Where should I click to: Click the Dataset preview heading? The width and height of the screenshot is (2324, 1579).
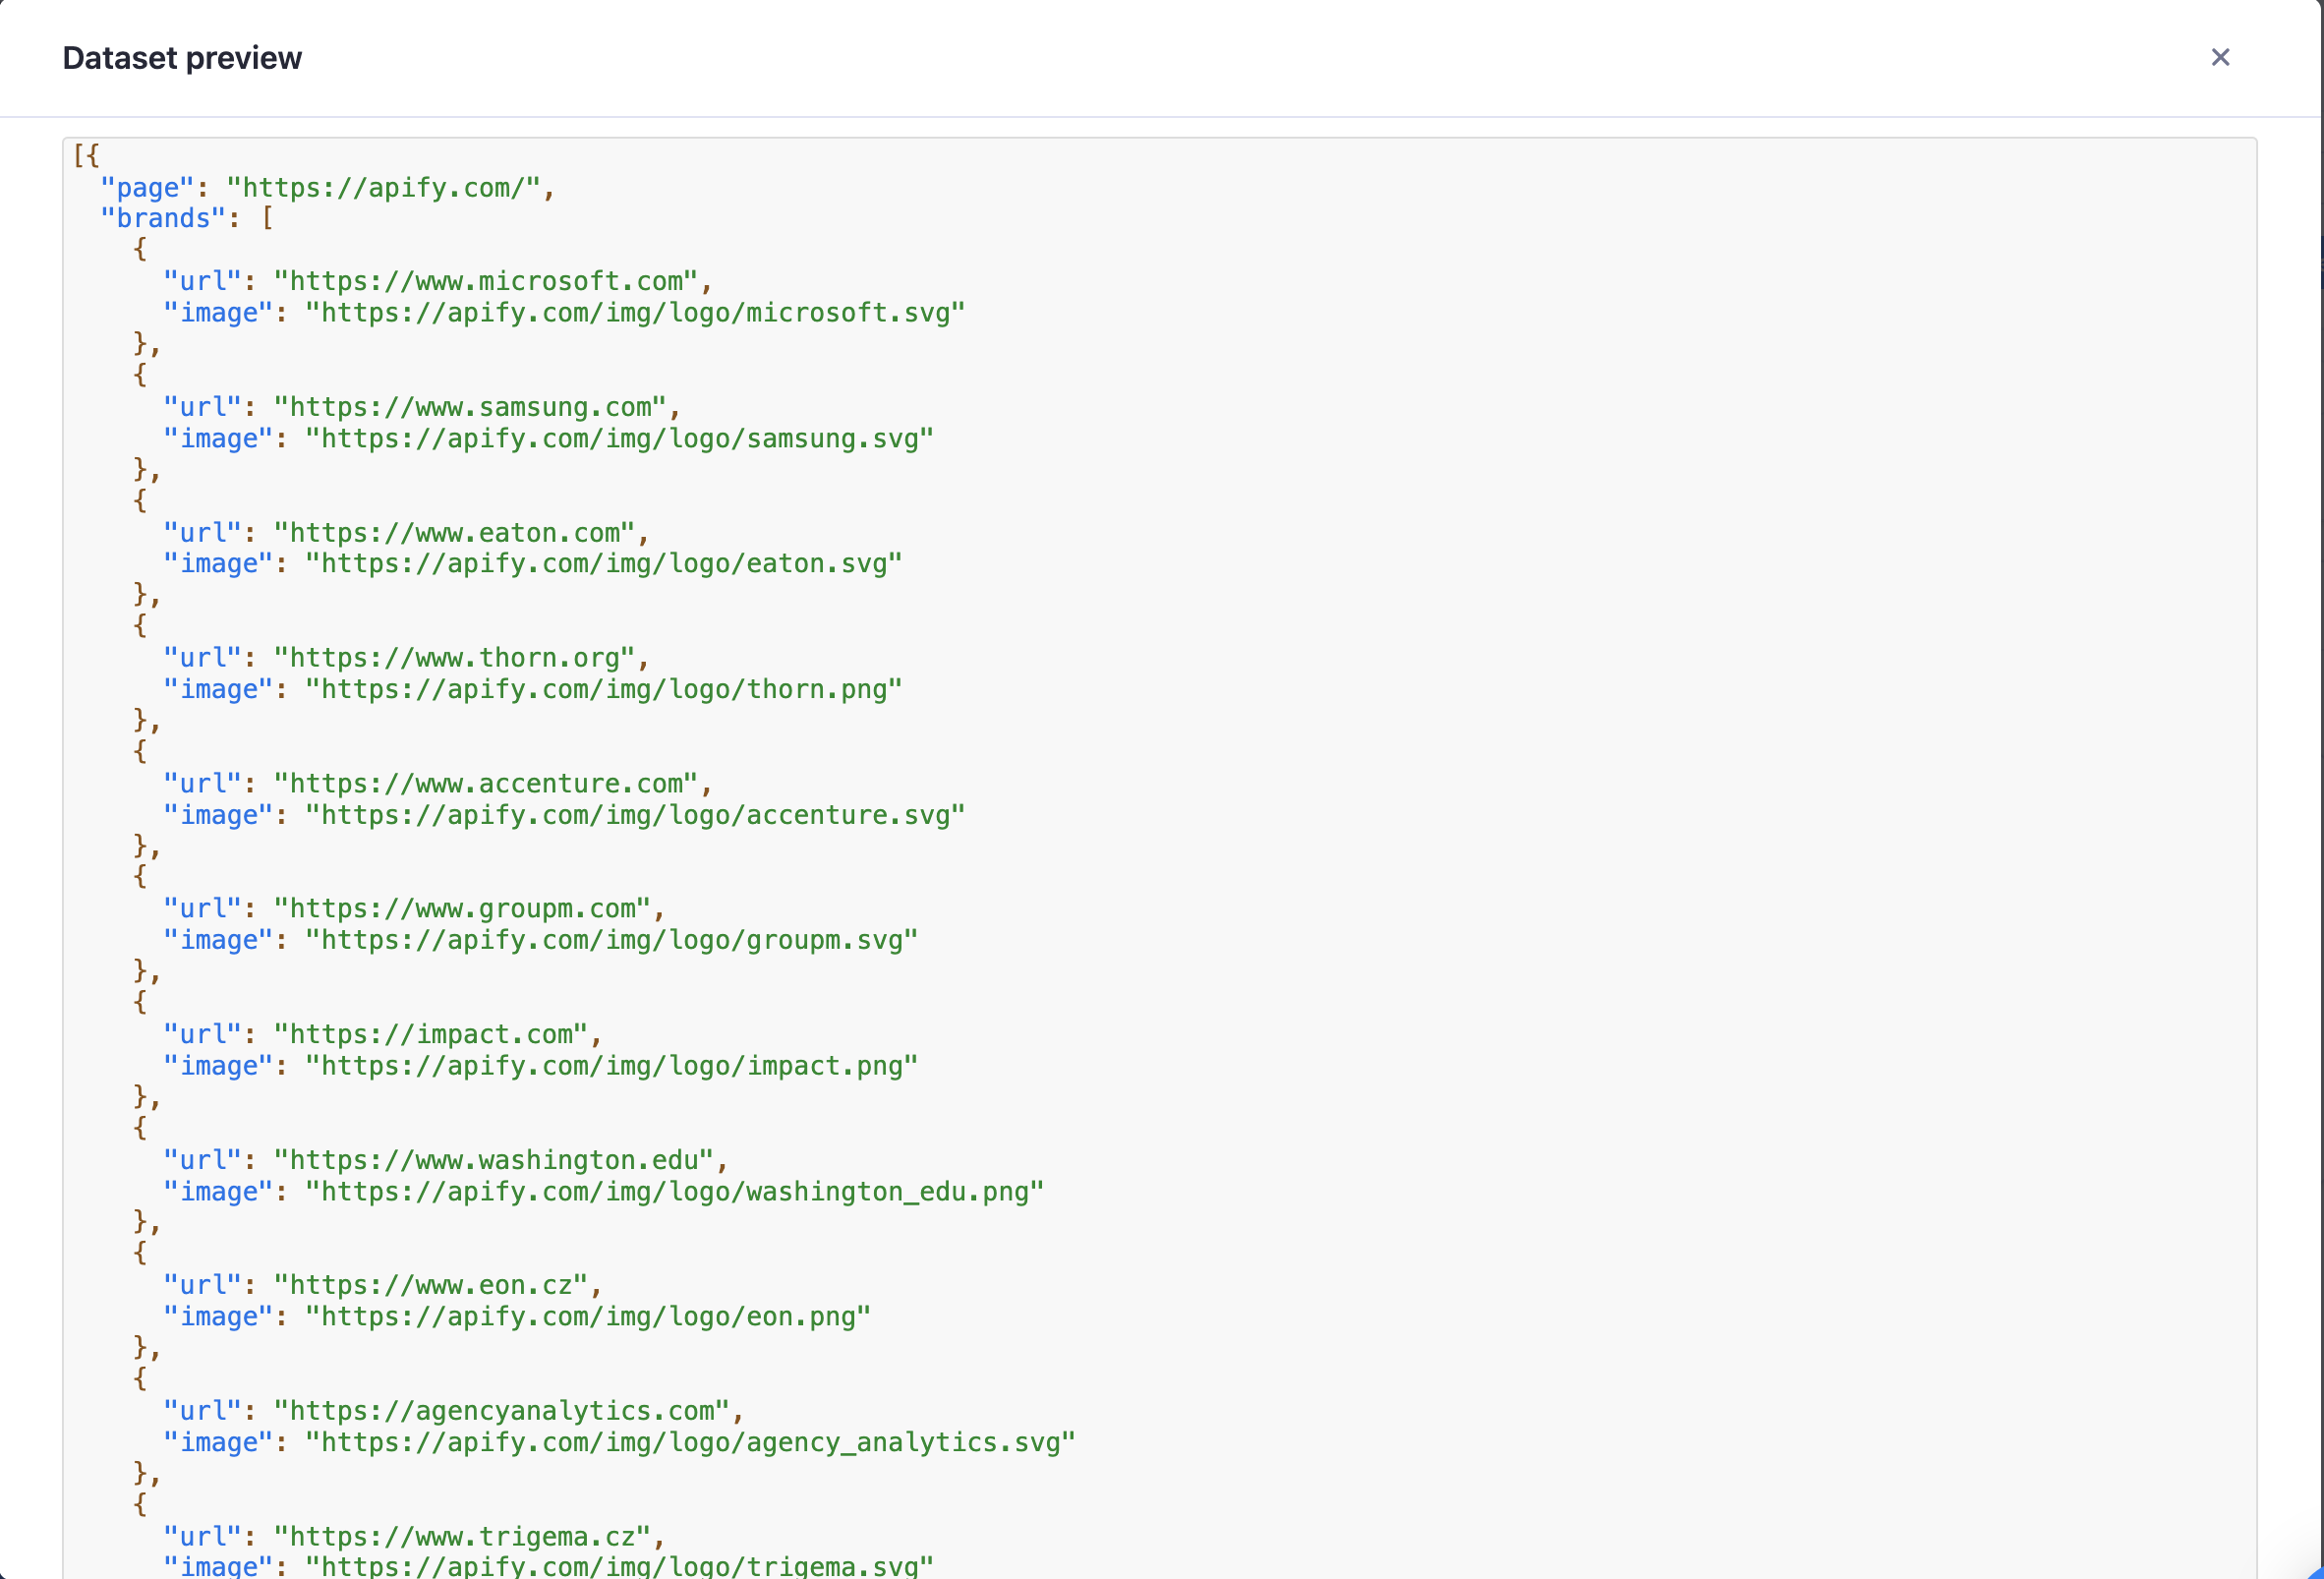coord(182,58)
